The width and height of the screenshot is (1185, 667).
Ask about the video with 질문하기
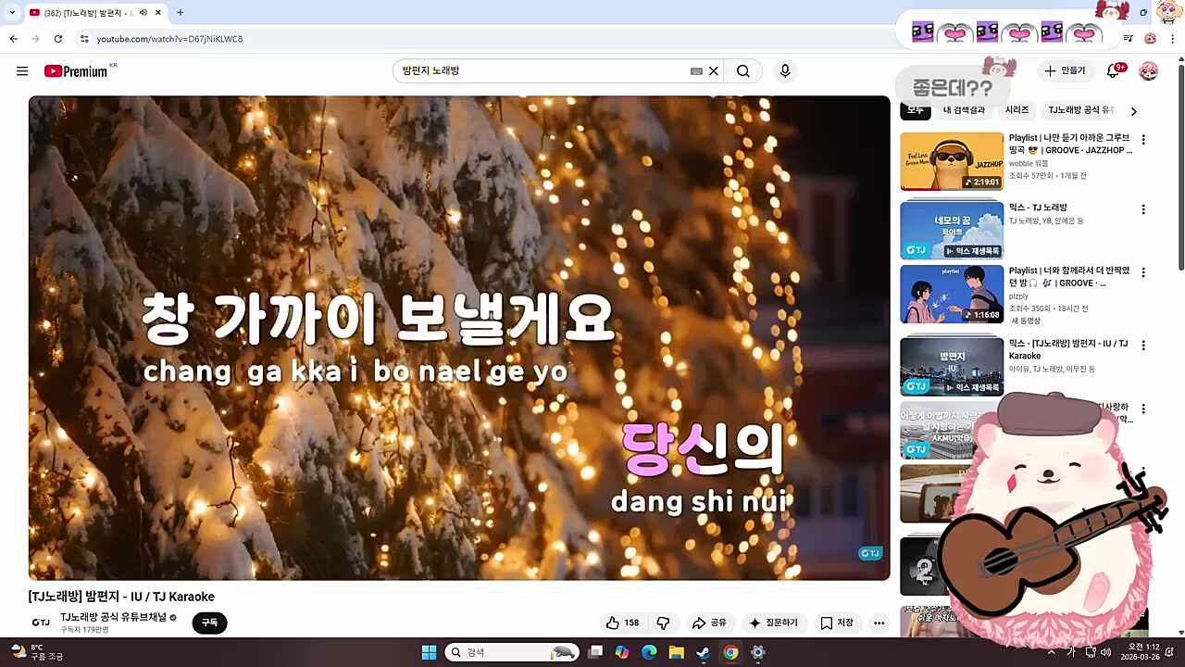(773, 623)
